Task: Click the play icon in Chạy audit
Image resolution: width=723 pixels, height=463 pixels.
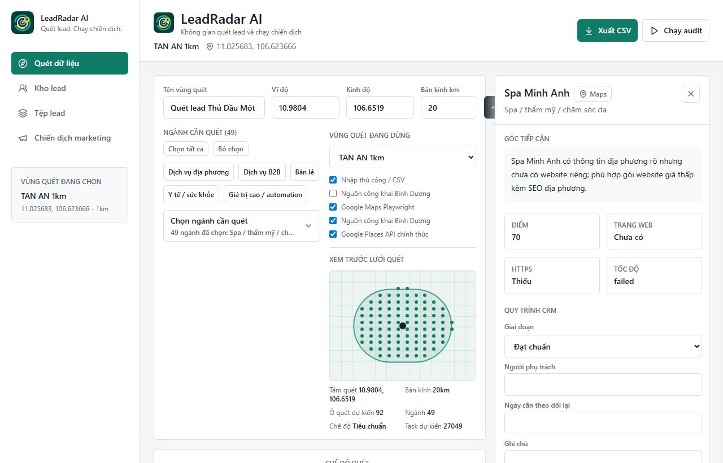Action: 655,30
